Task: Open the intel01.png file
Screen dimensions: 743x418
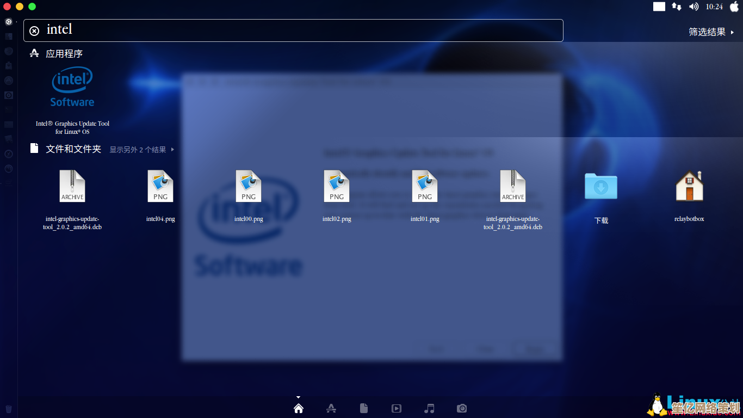Action: click(x=425, y=196)
